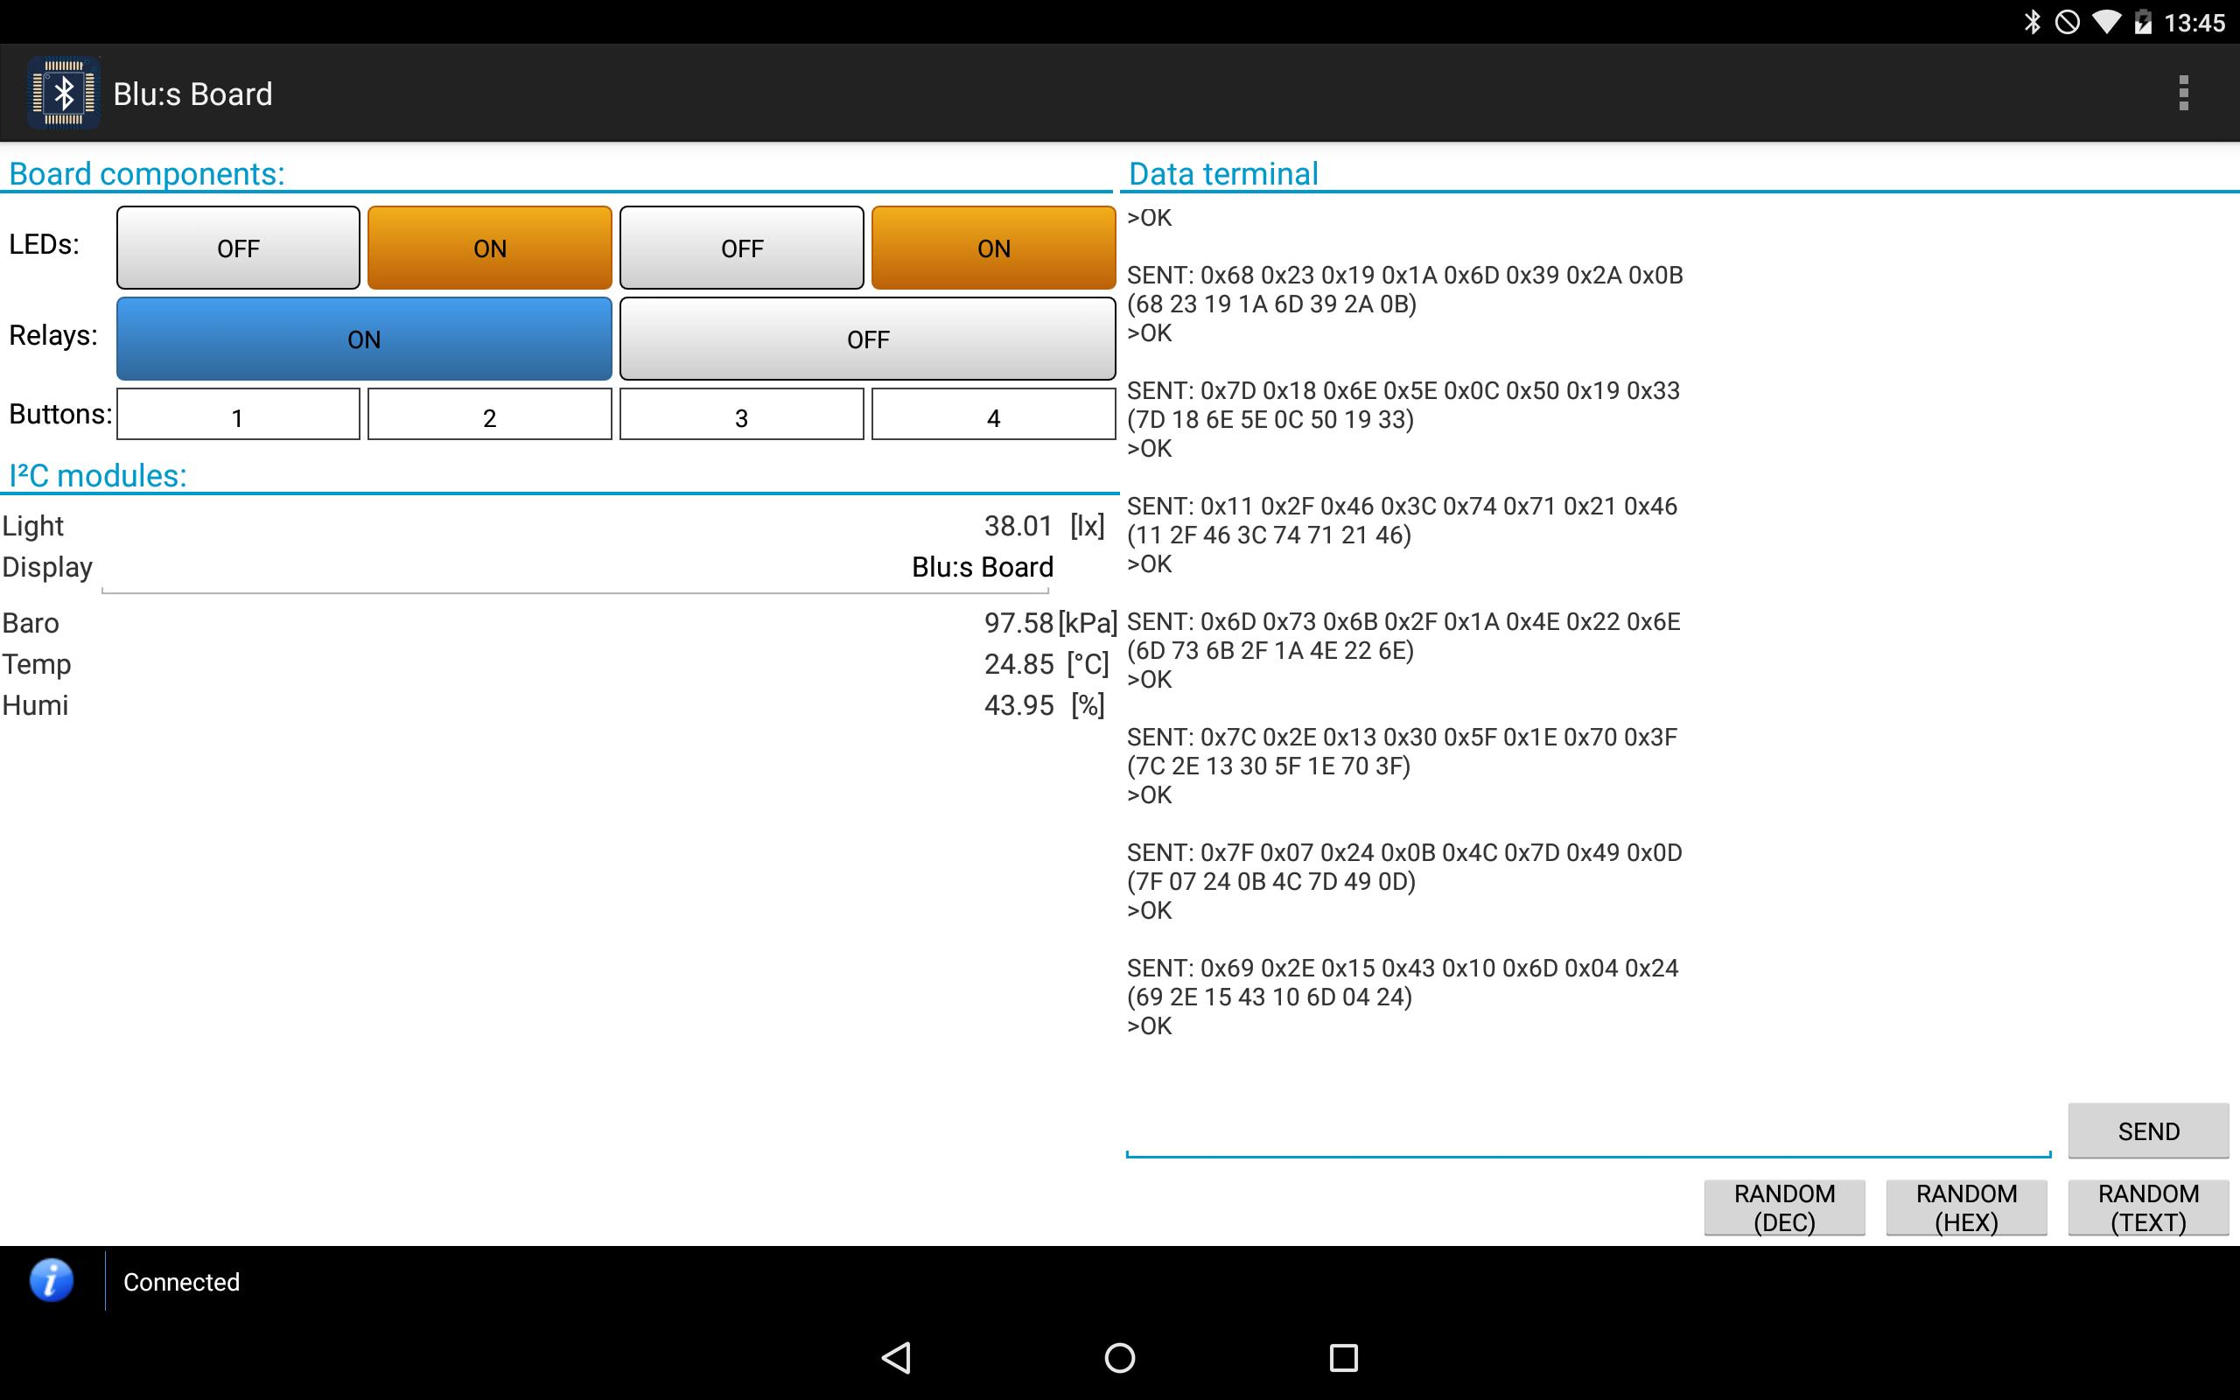This screenshot has width=2240, height=1400.
Task: Switch on the second relay (OFF)
Action: coord(867,338)
